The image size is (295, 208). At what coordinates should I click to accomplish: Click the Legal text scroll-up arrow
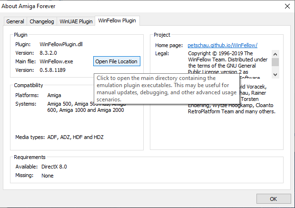click(x=275, y=54)
